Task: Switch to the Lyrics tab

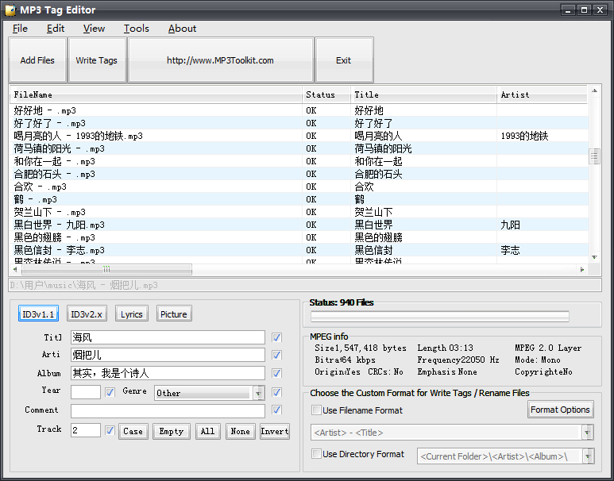Action: [132, 314]
